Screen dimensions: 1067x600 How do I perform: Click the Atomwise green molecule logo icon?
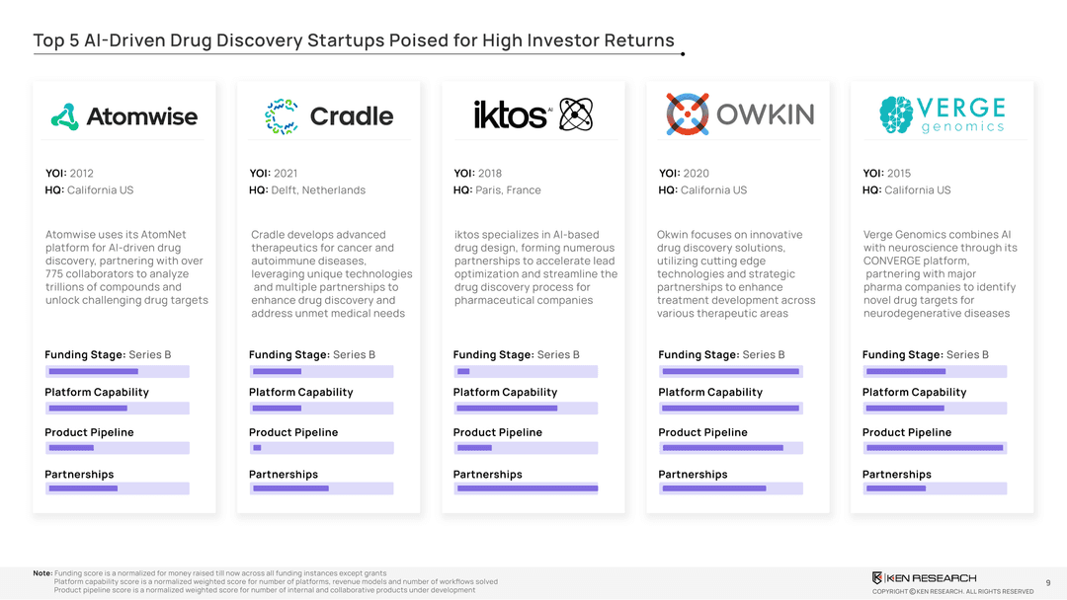(x=65, y=116)
